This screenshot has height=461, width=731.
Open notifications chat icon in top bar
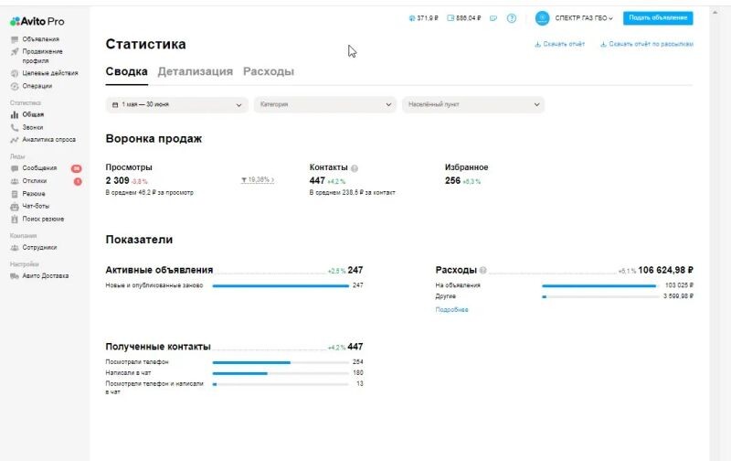[493, 18]
